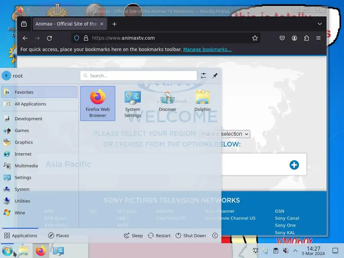This screenshot has height=258, width=344.
Task: Close the Animax tab
Action: (102, 24)
